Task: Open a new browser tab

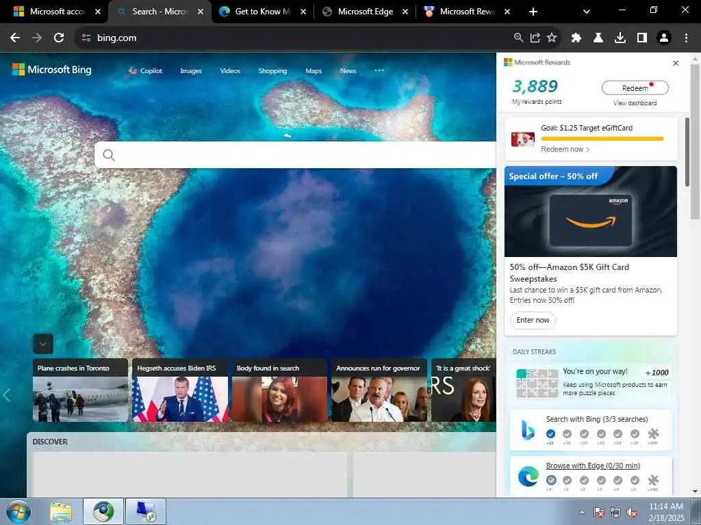Action: (x=533, y=12)
